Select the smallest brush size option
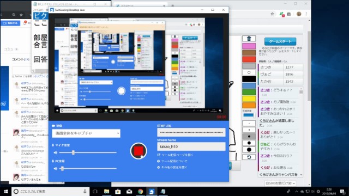The height and width of the screenshot is (196, 349). coord(249,123)
